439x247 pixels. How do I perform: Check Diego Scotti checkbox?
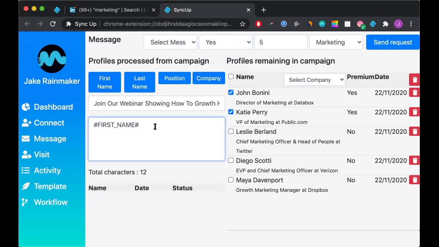tap(231, 161)
